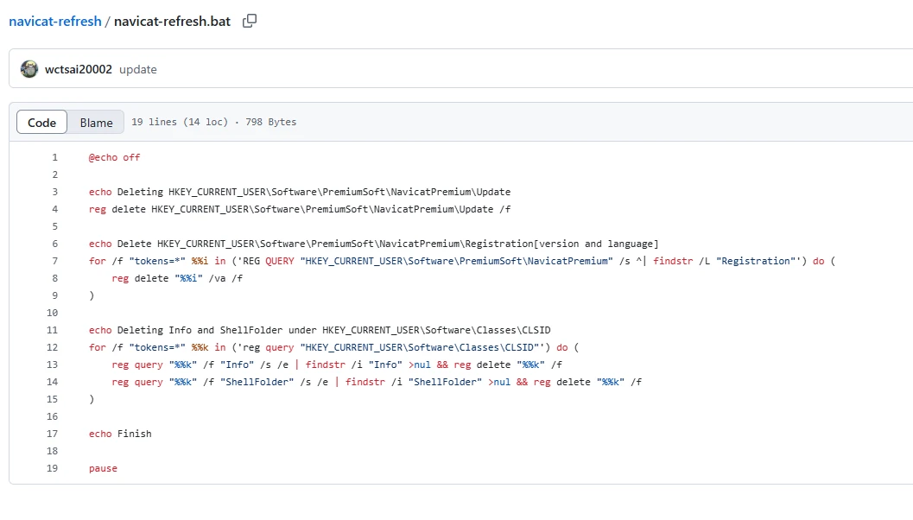
Task: Copy the file path using the copy icon
Action: point(250,21)
